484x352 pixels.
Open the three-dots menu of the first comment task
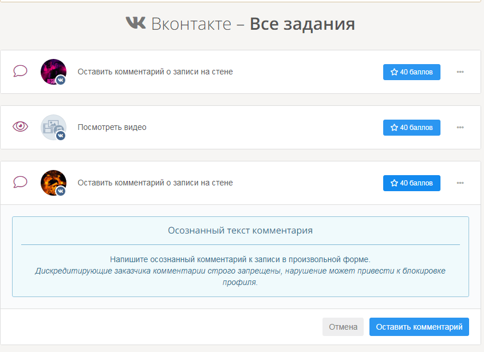pyautogui.click(x=460, y=72)
